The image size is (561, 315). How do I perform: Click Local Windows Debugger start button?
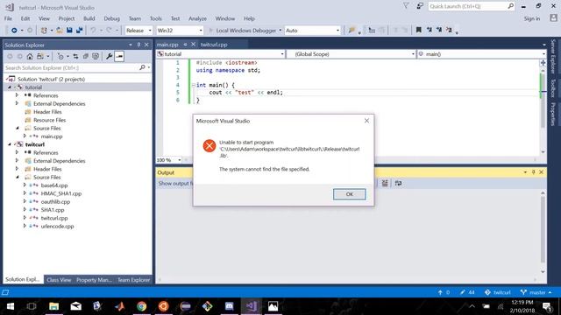tap(243, 31)
